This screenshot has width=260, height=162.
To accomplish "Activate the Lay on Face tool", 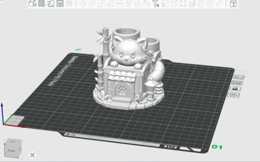I will point(110,3).
